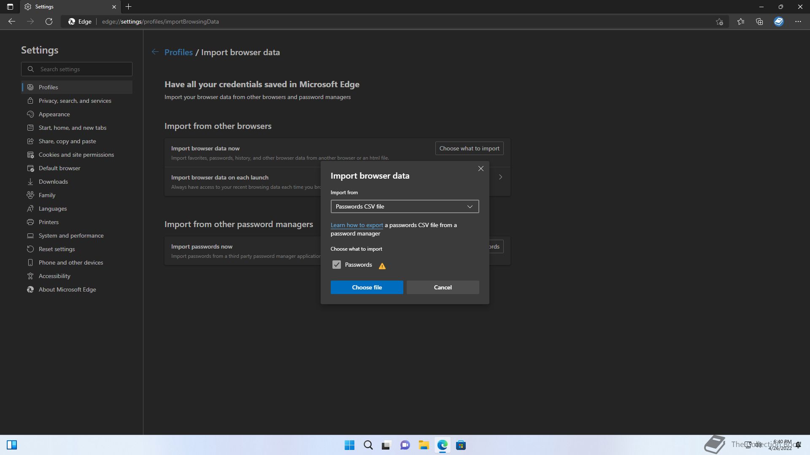Click the browser forward arrow
The width and height of the screenshot is (810, 455).
click(x=30, y=21)
